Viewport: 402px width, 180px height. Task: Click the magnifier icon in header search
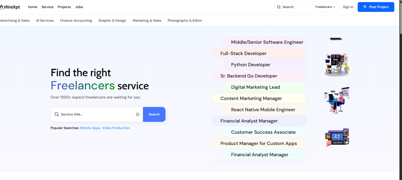click(x=279, y=7)
